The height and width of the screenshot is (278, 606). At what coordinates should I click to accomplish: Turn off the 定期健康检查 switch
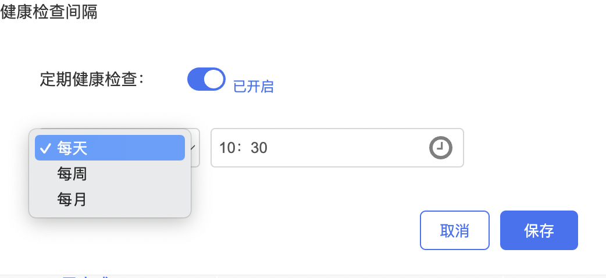[206, 80]
